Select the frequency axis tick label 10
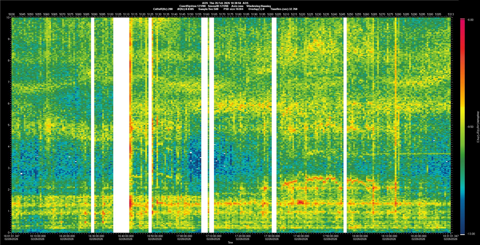Viewport: 480px width, 245px height. [8, 17]
